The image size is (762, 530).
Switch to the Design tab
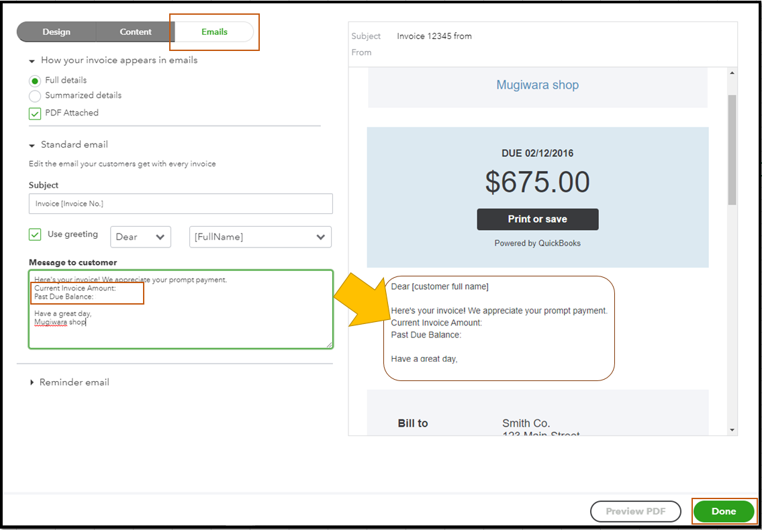pyautogui.click(x=56, y=32)
